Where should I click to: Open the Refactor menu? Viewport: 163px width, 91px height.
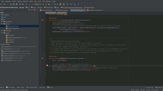point(26,1)
